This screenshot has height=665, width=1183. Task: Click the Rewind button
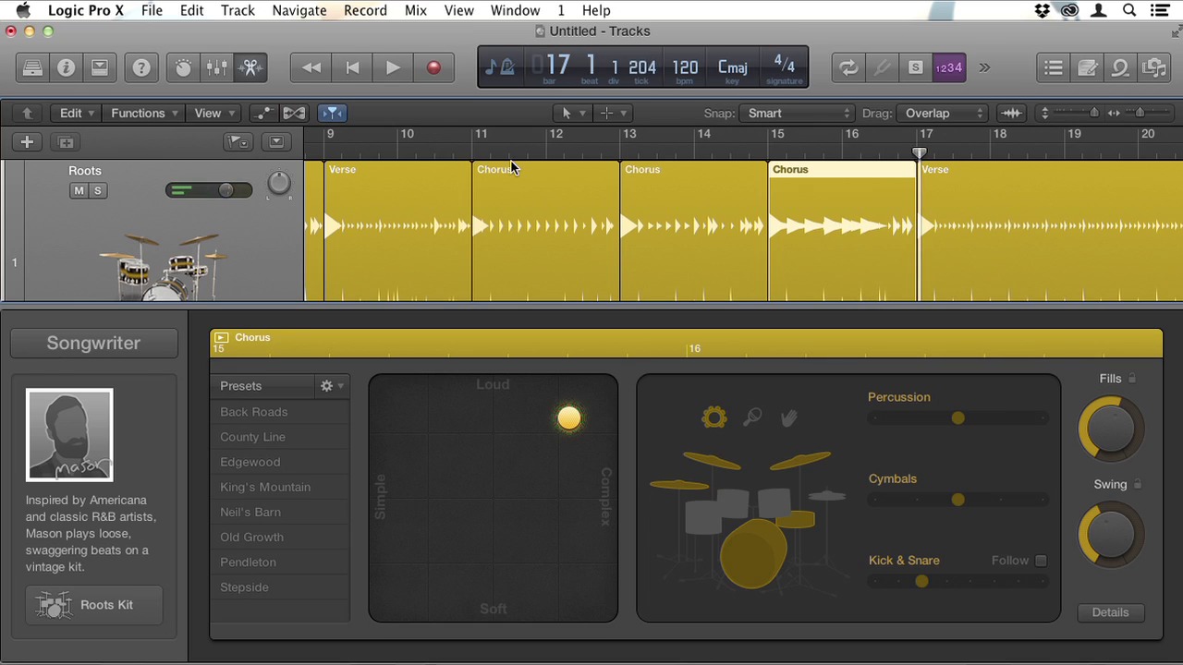click(x=311, y=67)
